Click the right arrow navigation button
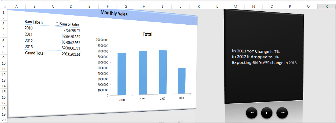This screenshot has width=336, height=123. [282, 113]
